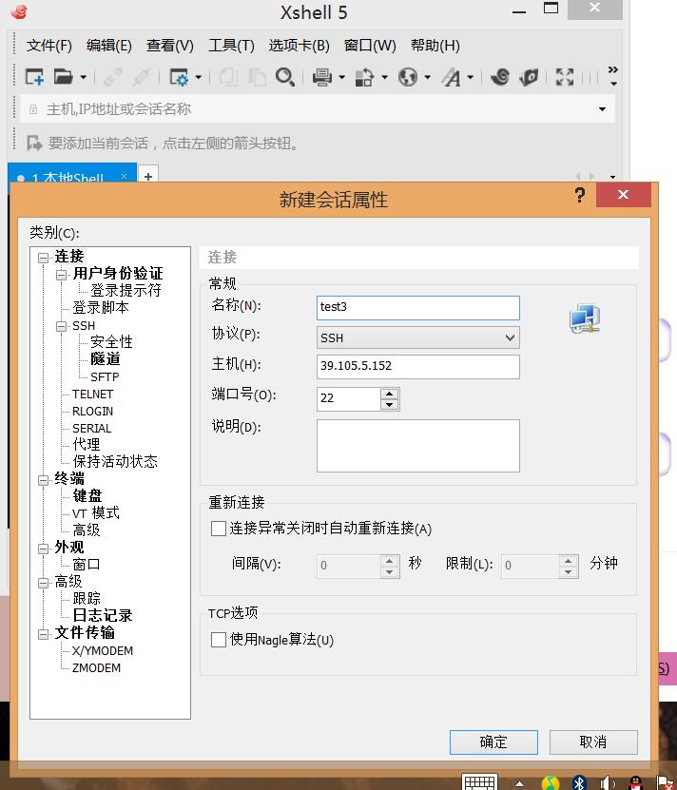Screen dimensions: 677x790
Task: Collapse the 外观 tree node
Action: coord(44,549)
